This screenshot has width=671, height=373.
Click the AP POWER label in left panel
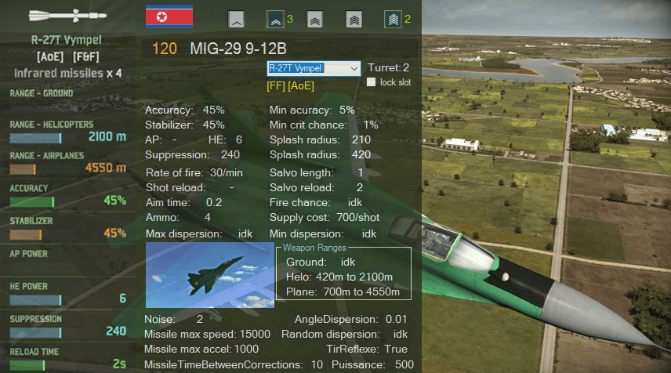coord(29,254)
